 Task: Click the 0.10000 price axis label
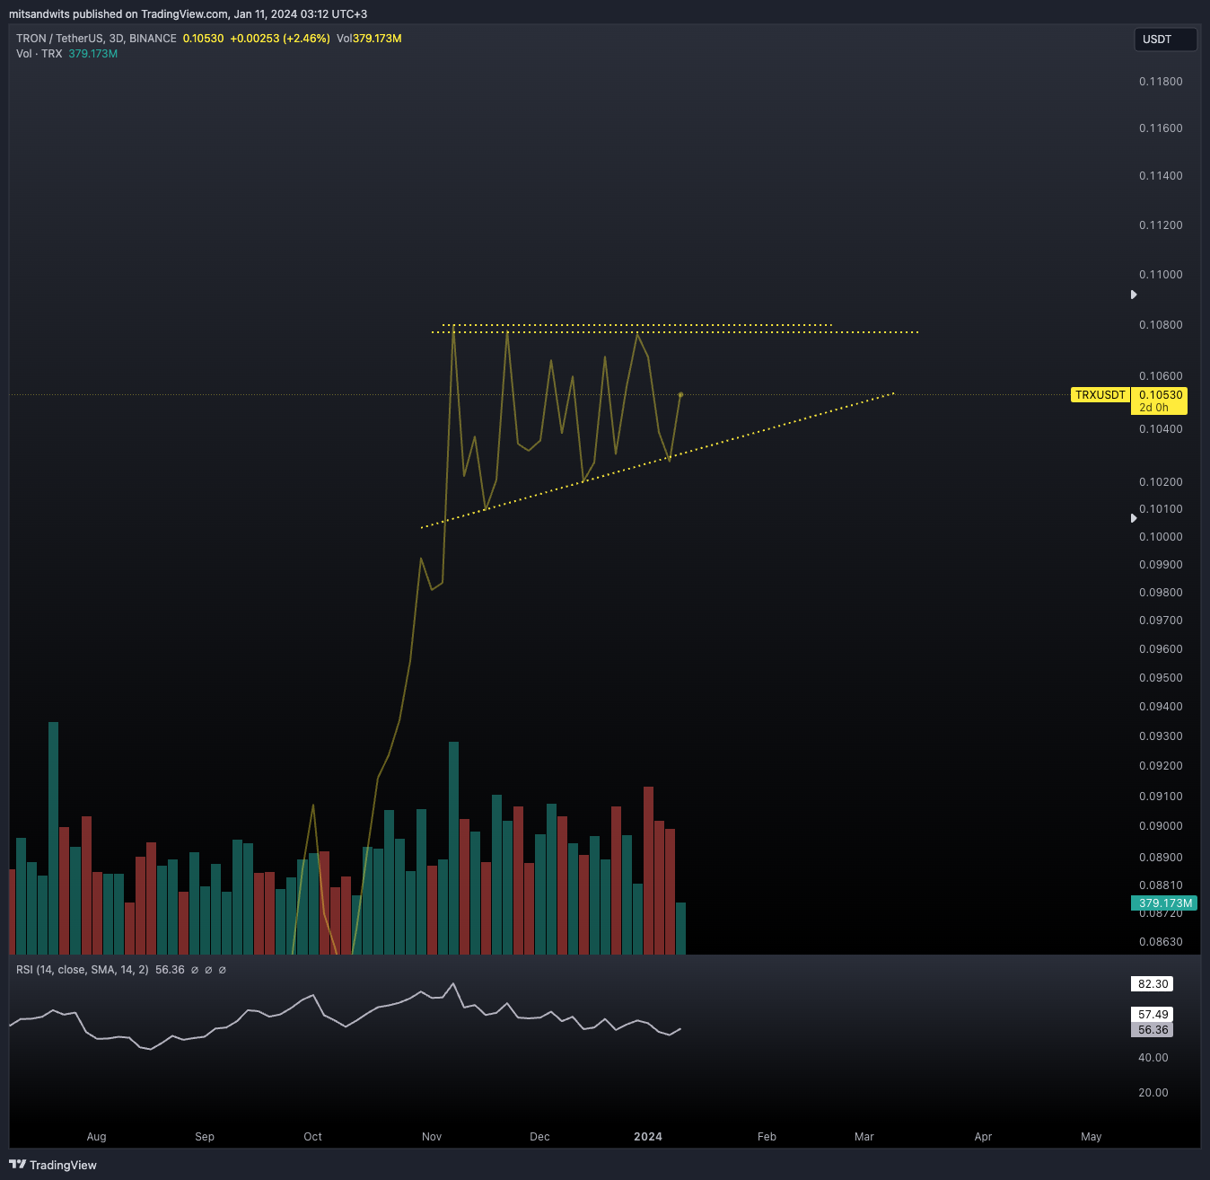(1161, 537)
